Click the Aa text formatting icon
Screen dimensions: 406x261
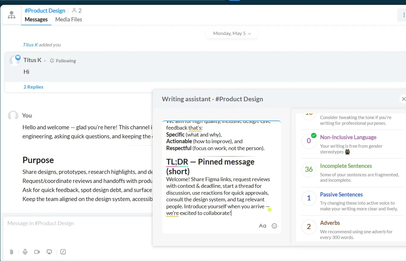click(263, 226)
